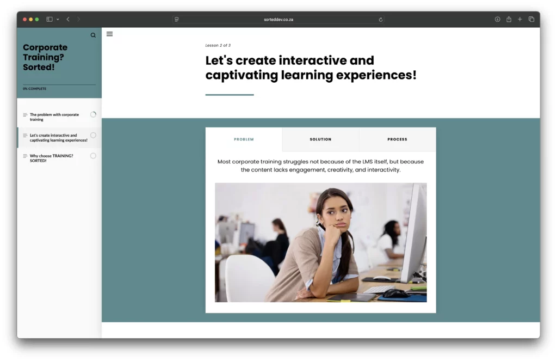Screen dimensions: 557x361
Task: Expand the sidebar toggle dropdown chevron
Action: coord(58,20)
